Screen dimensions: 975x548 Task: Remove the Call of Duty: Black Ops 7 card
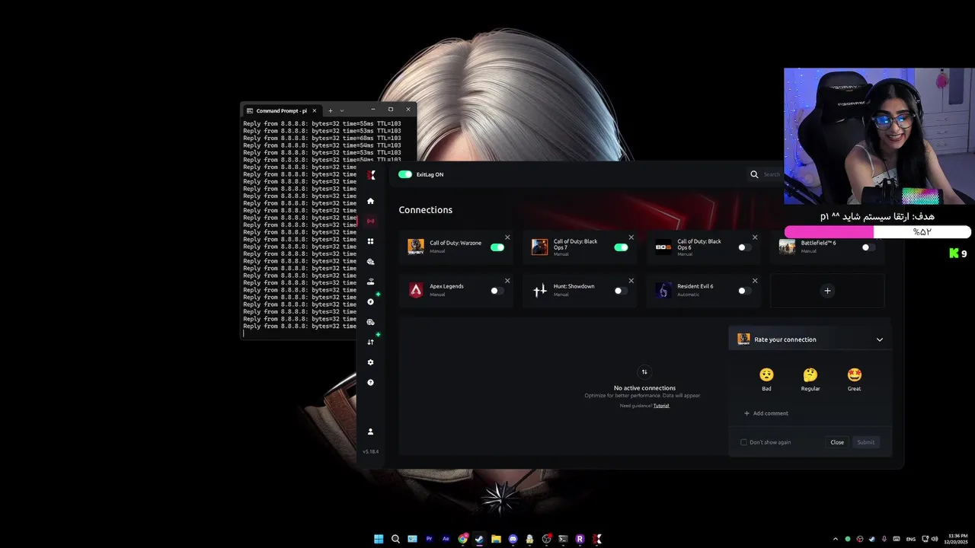coord(631,237)
